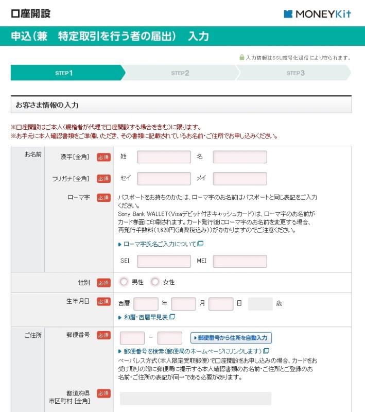Focus the kanji 姓 input field
The width and height of the screenshot is (365, 412).
164,157
